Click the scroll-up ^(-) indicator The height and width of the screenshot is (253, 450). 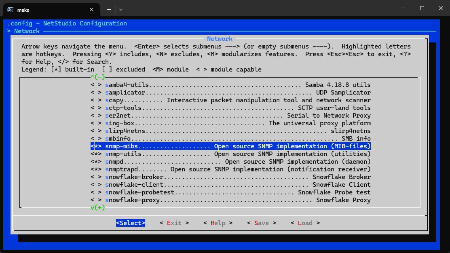pyautogui.click(x=97, y=77)
